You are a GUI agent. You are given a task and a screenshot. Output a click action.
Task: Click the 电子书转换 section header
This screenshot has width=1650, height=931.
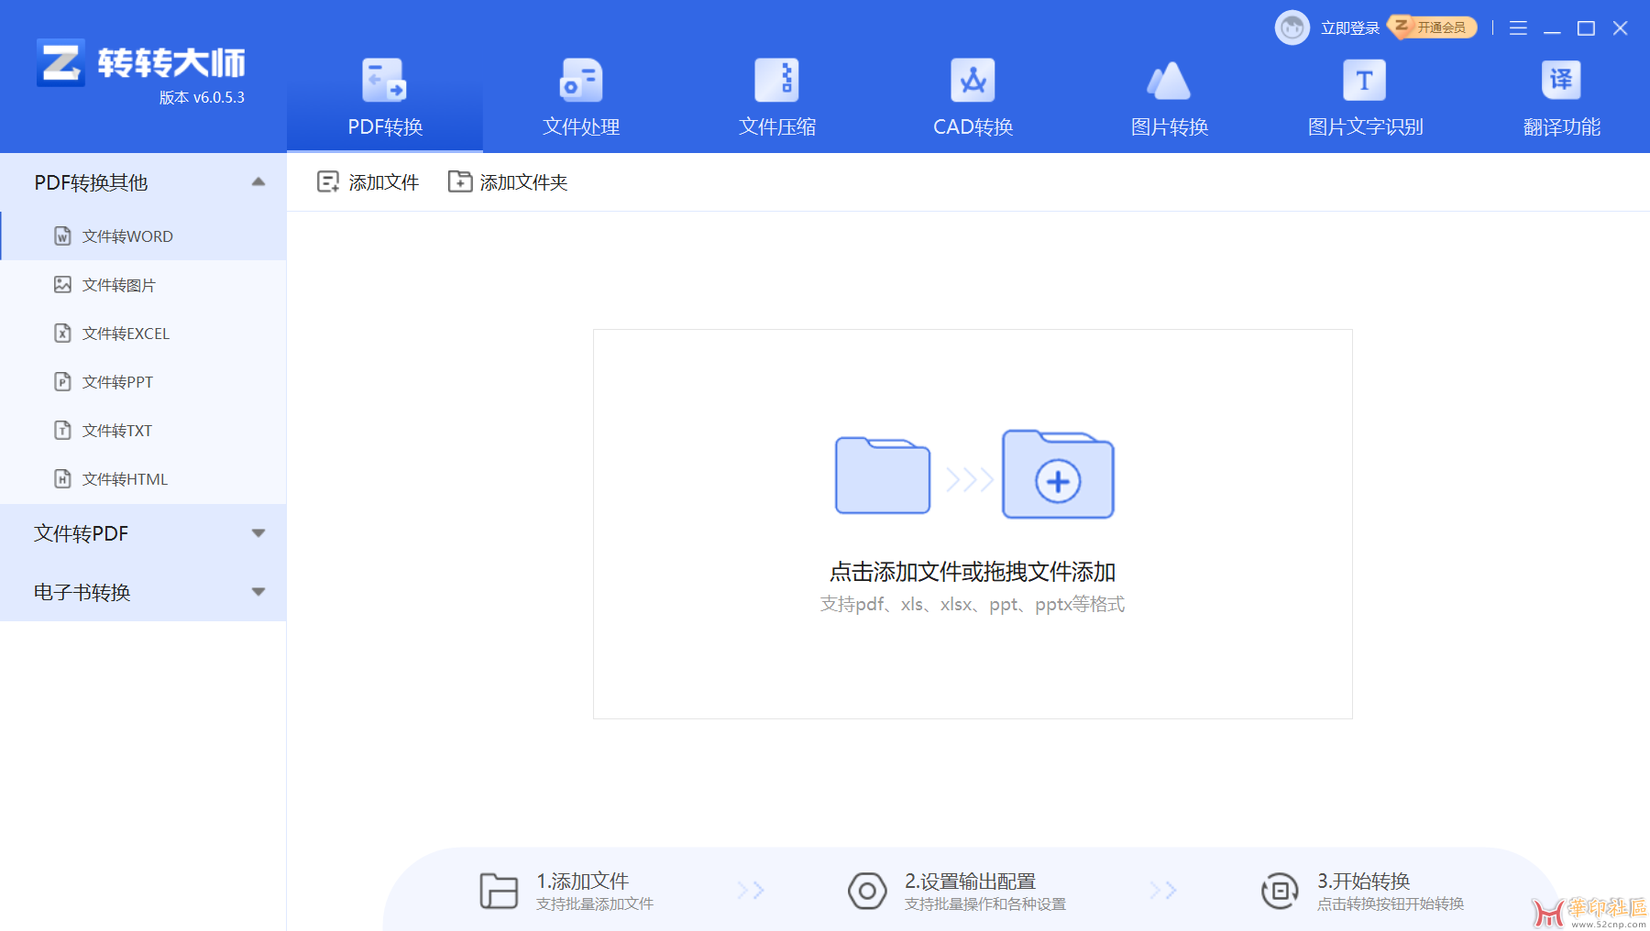tap(143, 592)
